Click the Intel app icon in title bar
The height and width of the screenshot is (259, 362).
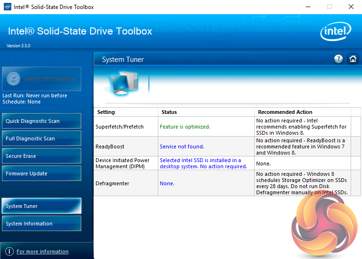pyautogui.click(x=8, y=7)
